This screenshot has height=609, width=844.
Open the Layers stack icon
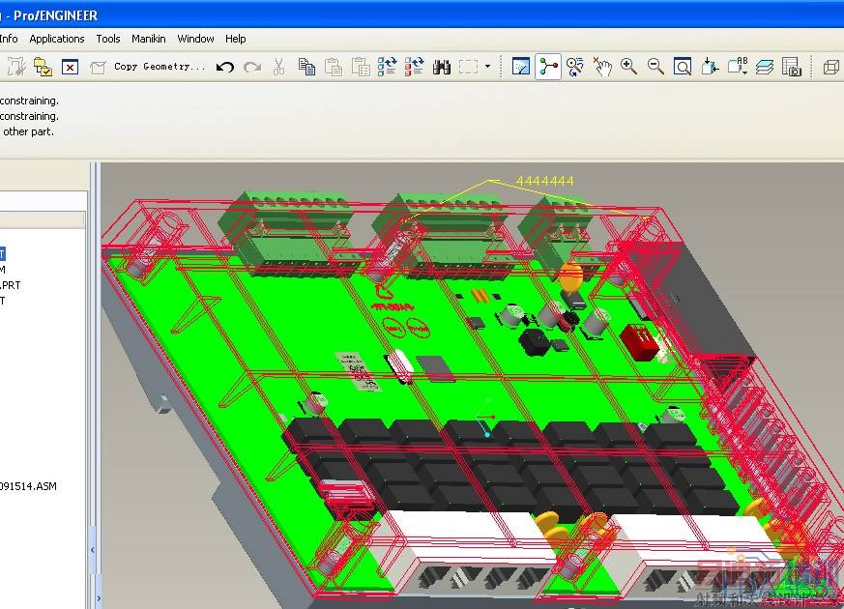click(x=765, y=67)
